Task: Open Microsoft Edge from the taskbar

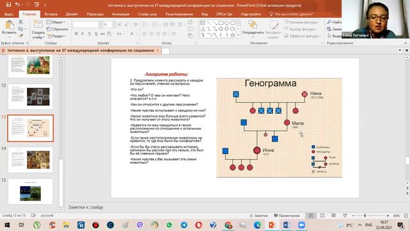Action: click(x=258, y=225)
